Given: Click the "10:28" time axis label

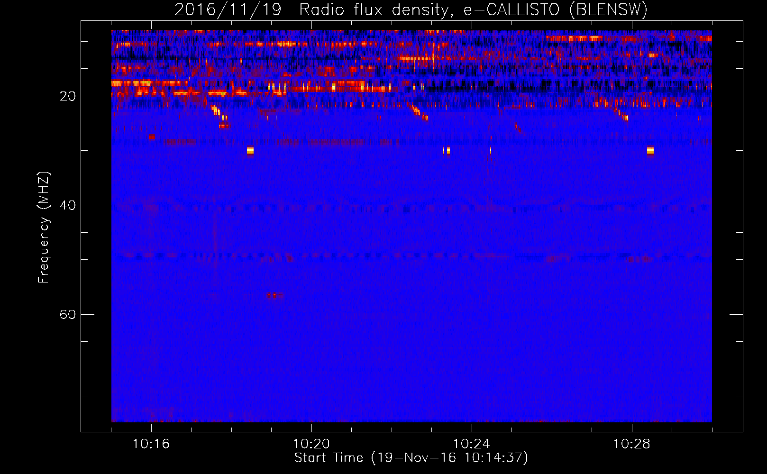Looking at the screenshot, I should (x=632, y=444).
